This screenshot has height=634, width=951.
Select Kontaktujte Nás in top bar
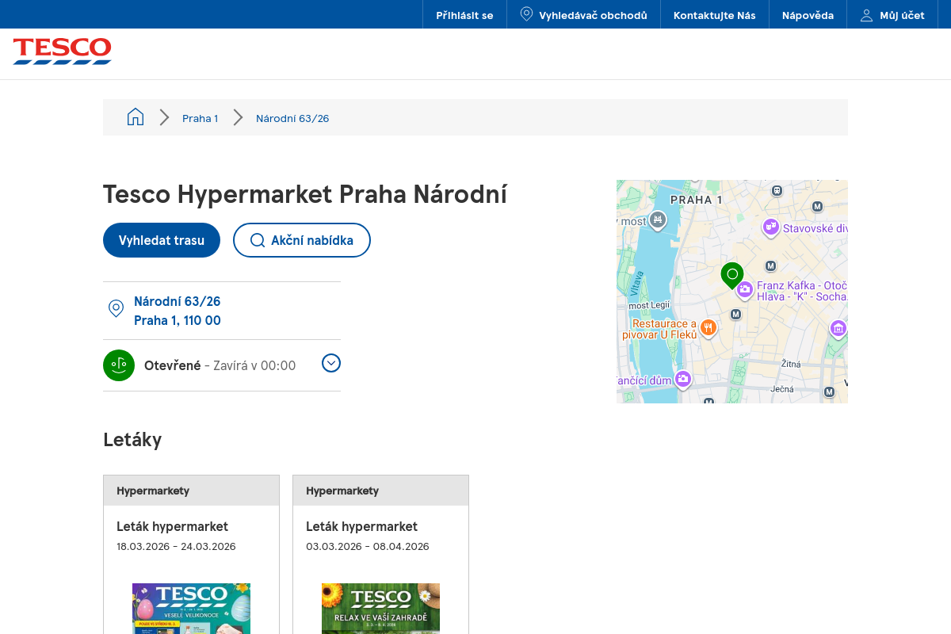[714, 15]
